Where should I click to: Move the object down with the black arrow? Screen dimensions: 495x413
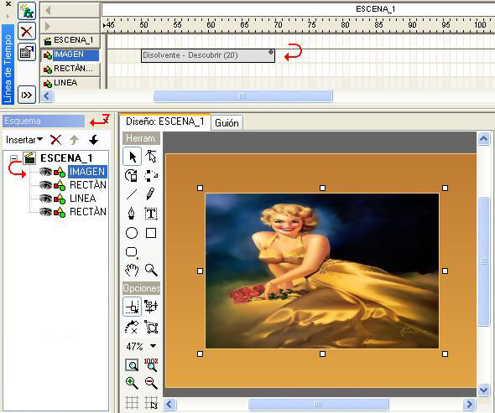93,140
